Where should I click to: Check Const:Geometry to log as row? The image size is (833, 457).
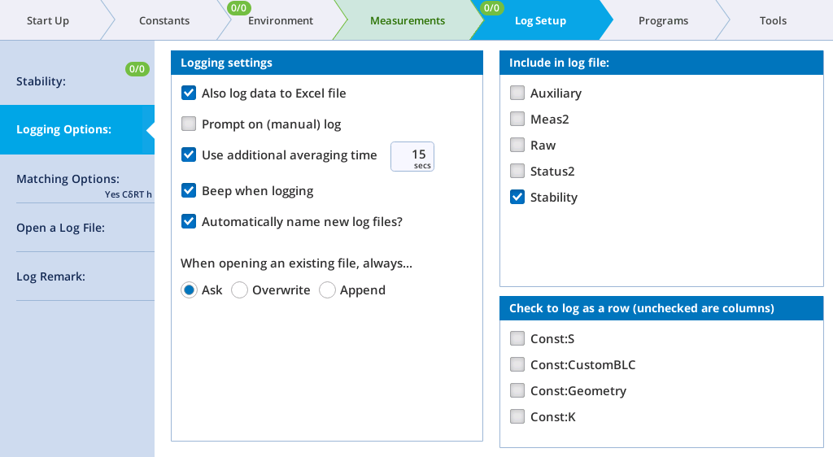coord(517,391)
